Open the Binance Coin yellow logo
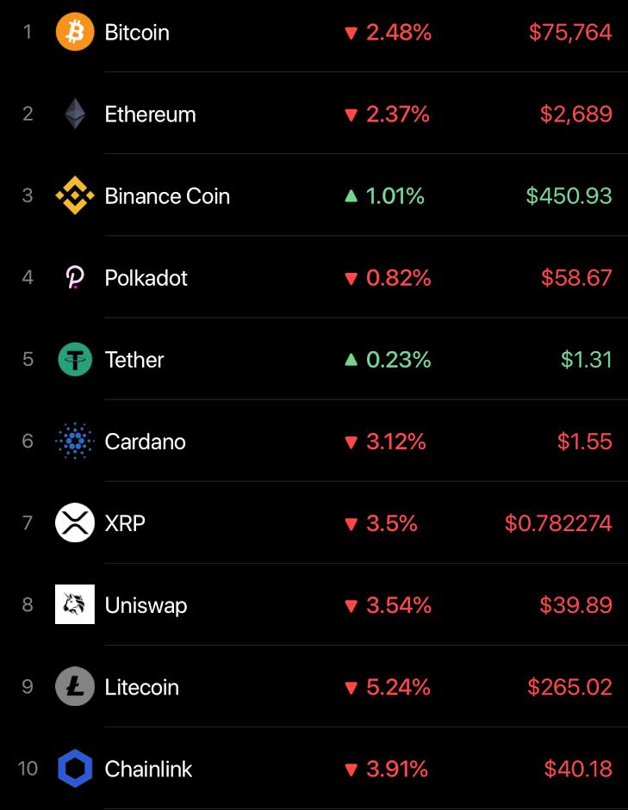The height and width of the screenshot is (810, 628). pyautogui.click(x=75, y=195)
